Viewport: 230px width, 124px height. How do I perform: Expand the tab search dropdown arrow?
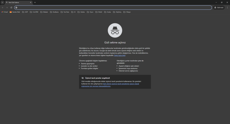[2, 2]
